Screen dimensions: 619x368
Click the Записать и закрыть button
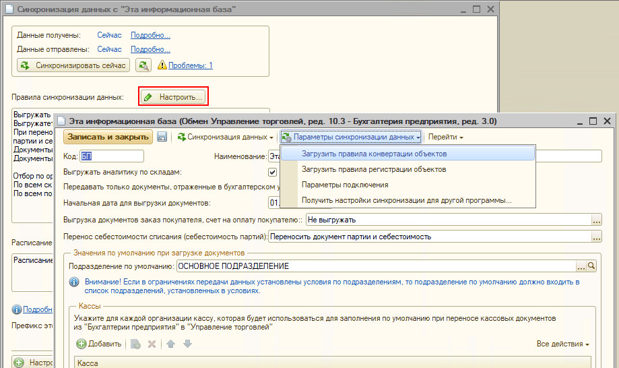108,137
